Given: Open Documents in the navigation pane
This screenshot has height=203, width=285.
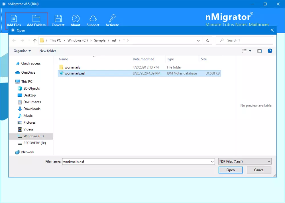Looking at the screenshot, I should pos(32,102).
